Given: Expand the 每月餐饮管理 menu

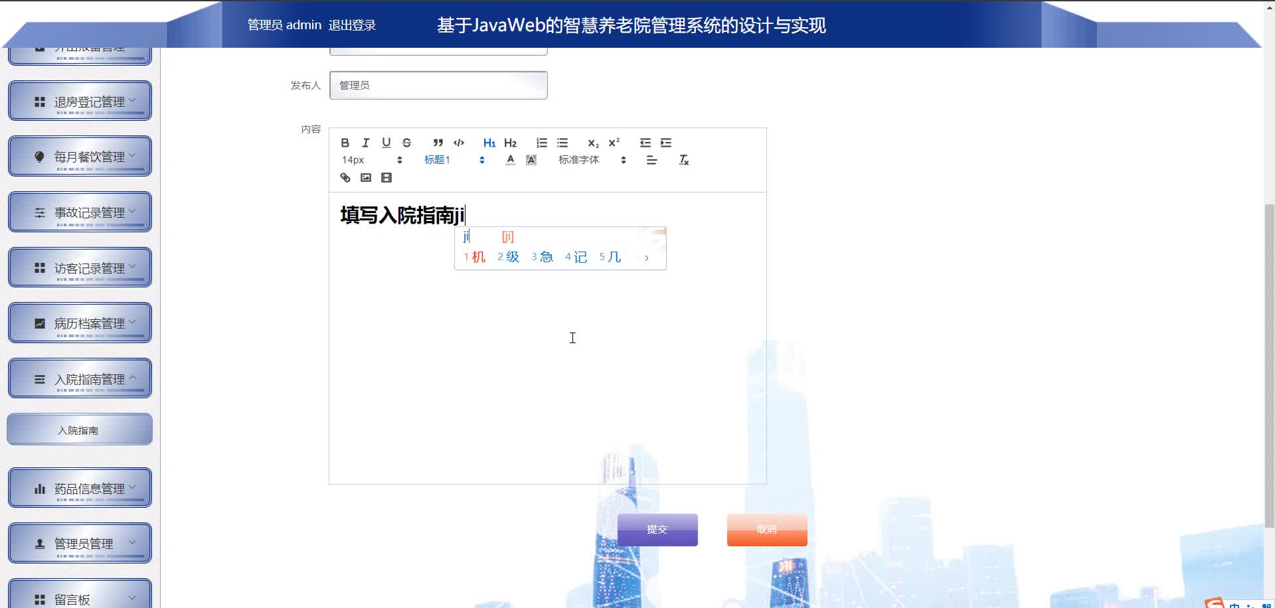Looking at the screenshot, I should click(80, 157).
